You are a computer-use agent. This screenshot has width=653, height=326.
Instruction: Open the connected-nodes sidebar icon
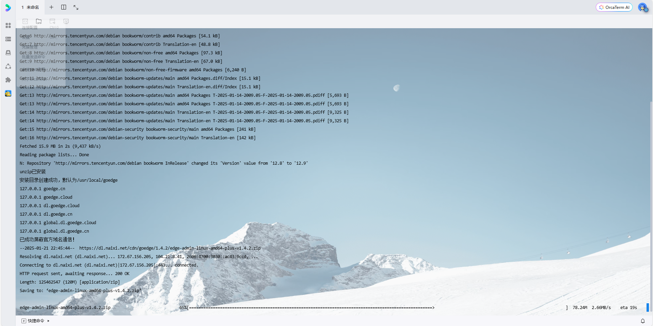(8, 66)
